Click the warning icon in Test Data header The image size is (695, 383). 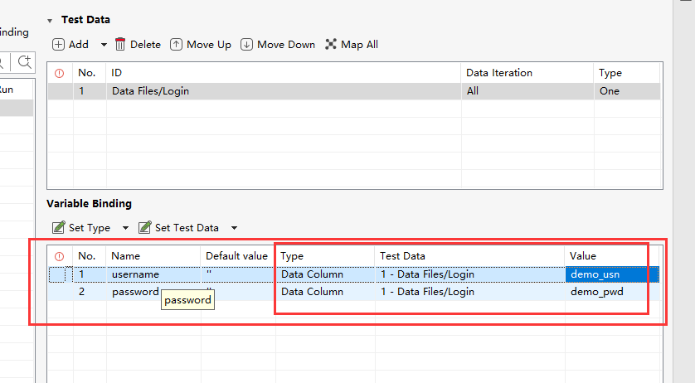[x=59, y=73]
